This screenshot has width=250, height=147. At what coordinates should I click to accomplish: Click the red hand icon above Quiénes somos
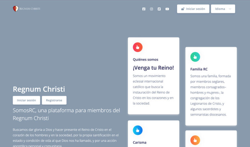[138, 47]
